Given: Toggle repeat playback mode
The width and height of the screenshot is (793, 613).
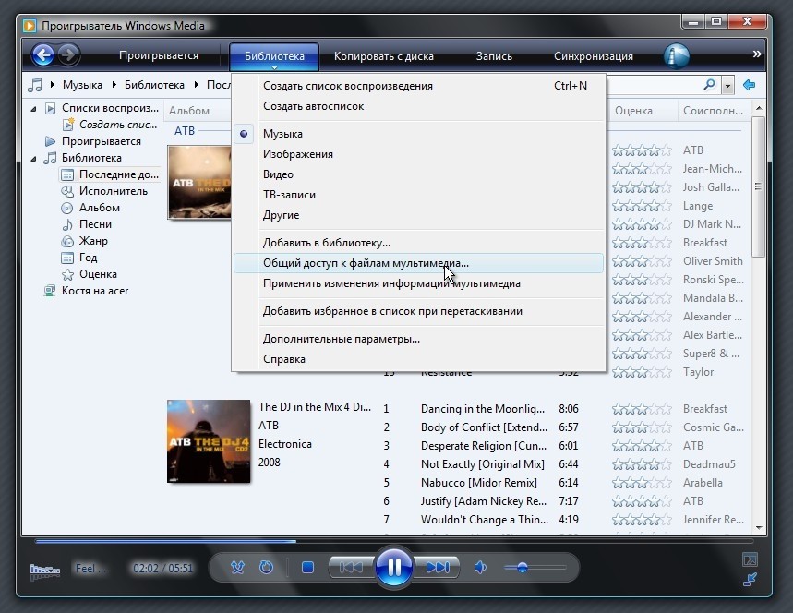Looking at the screenshot, I should 267,568.
